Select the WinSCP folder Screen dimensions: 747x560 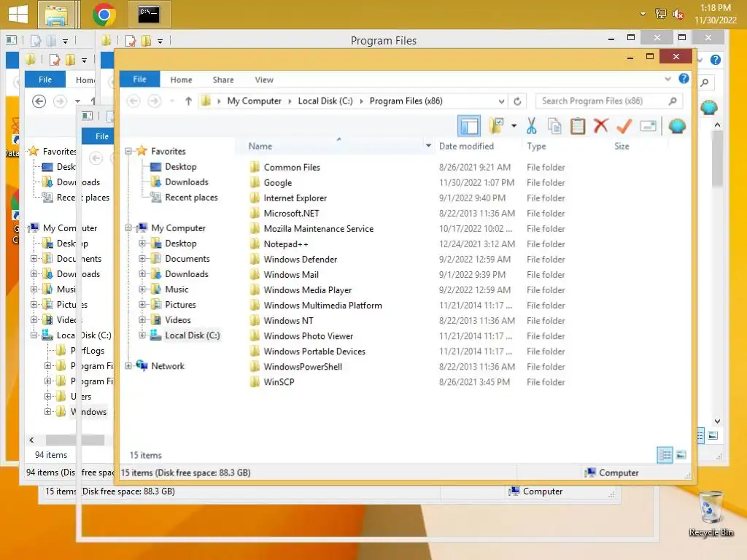coord(279,382)
